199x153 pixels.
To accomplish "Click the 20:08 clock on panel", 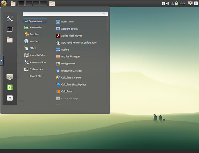I will tap(182, 4).
